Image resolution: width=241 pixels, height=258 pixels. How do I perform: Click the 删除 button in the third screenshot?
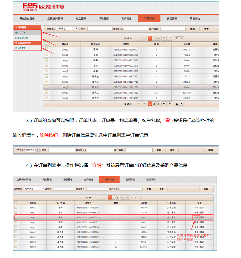pos(206,189)
